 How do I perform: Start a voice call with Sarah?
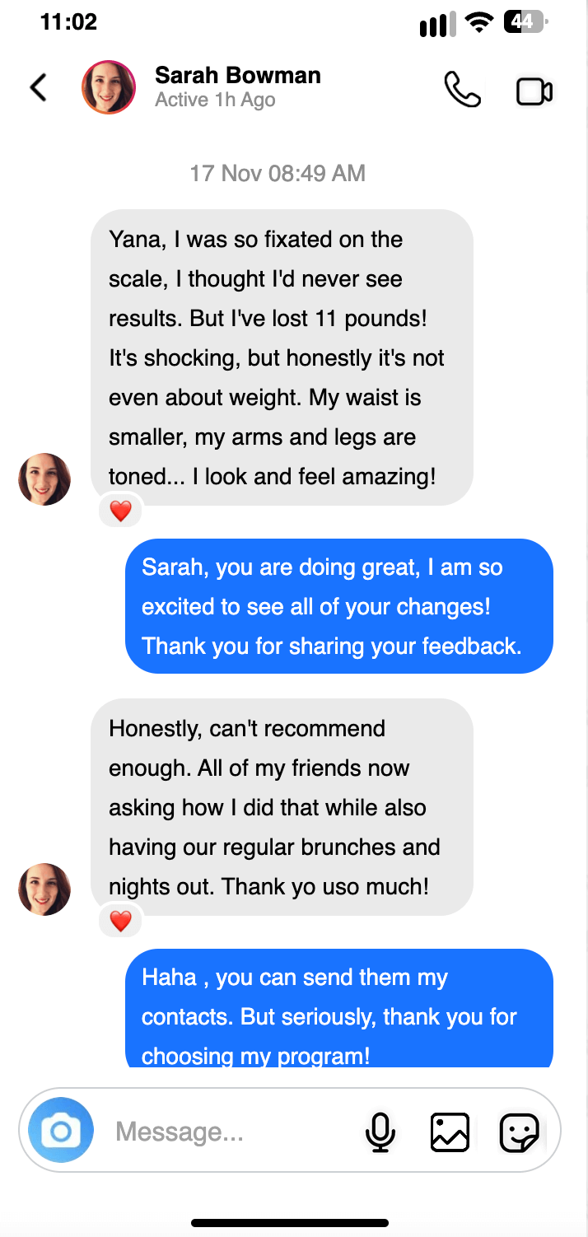[463, 91]
